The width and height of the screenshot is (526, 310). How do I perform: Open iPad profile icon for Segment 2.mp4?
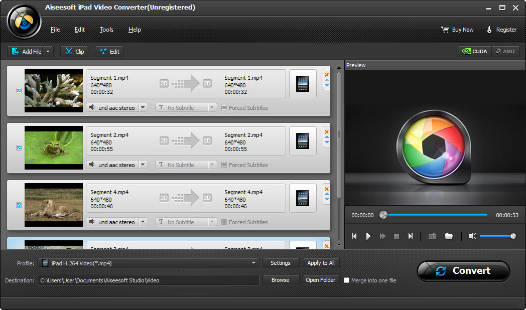click(x=303, y=141)
